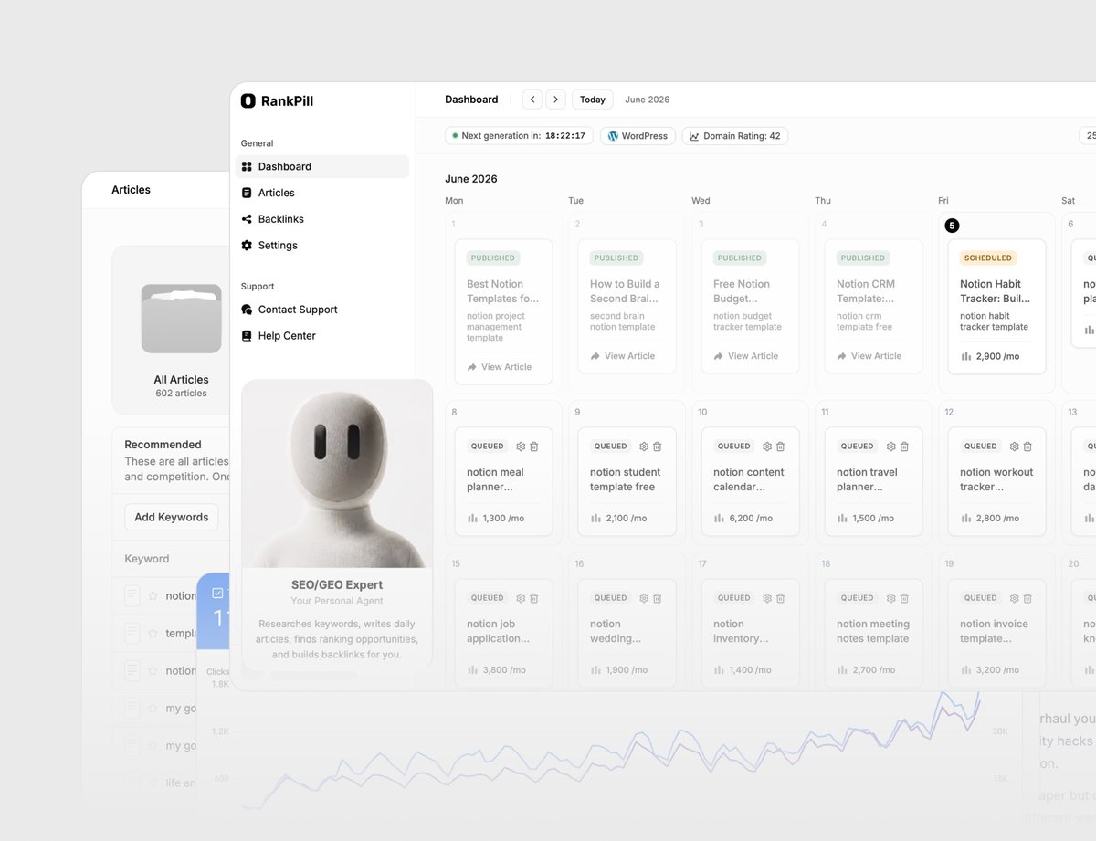Delete the notion travel planner queued card
The image size is (1096, 841).
click(x=904, y=447)
